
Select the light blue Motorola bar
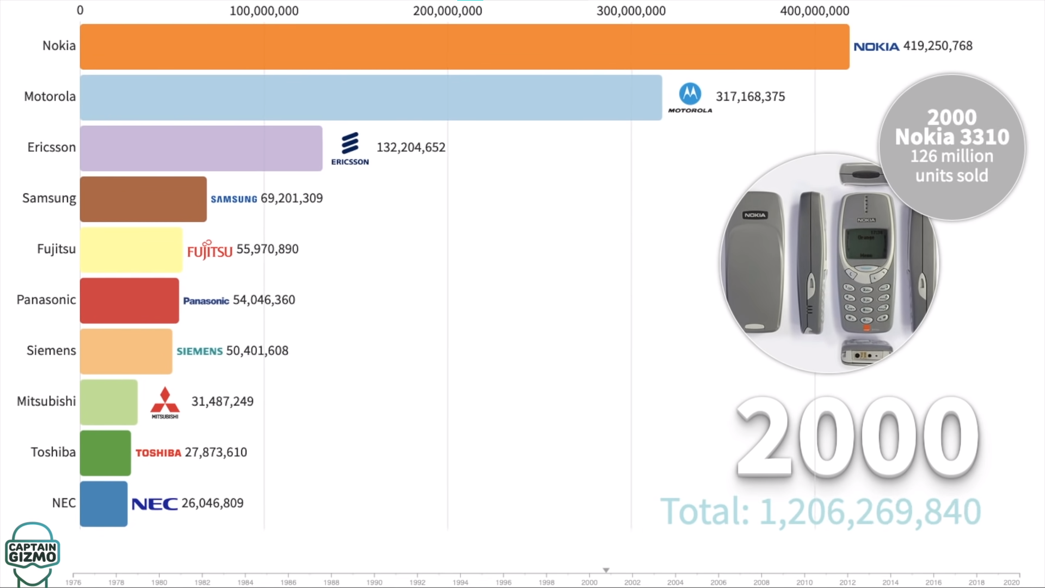pyautogui.click(x=371, y=97)
